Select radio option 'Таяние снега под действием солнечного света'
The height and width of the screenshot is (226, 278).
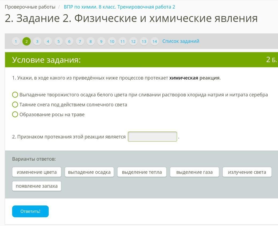click(15, 105)
